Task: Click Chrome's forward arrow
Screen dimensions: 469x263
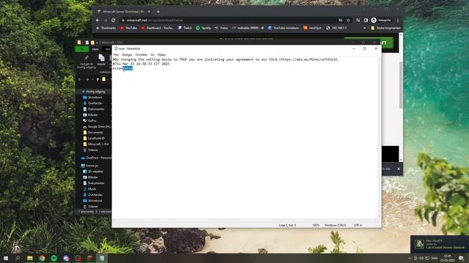Action: pyautogui.click(x=106, y=20)
